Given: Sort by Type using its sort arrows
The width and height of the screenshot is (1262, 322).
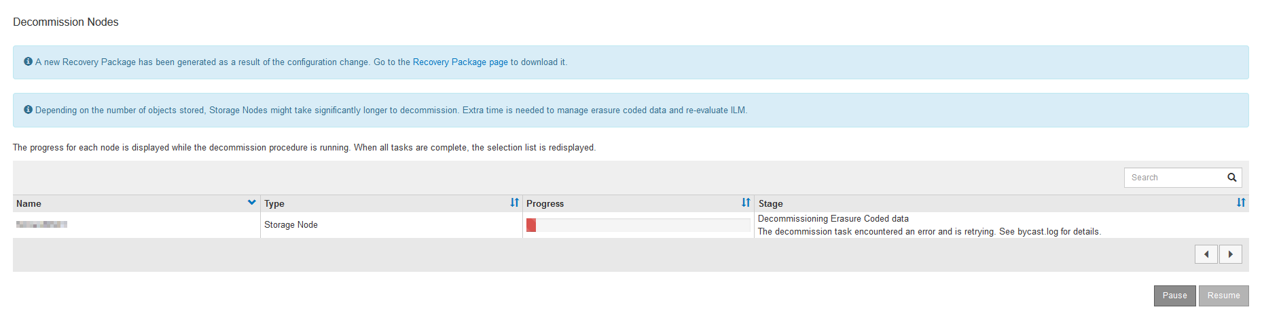Looking at the screenshot, I should [x=514, y=203].
